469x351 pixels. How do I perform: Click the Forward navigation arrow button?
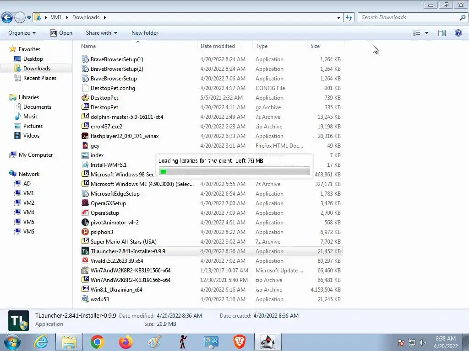coord(20,18)
